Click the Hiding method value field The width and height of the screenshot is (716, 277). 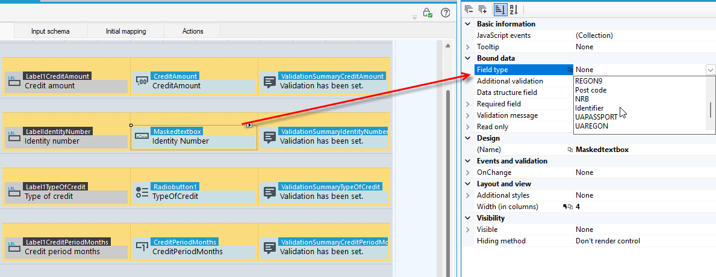point(645,240)
